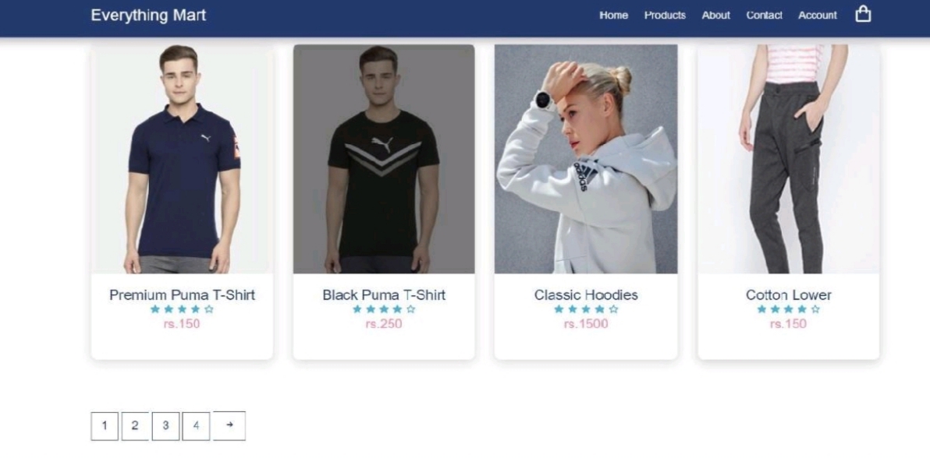Go to the About page

[x=716, y=16]
